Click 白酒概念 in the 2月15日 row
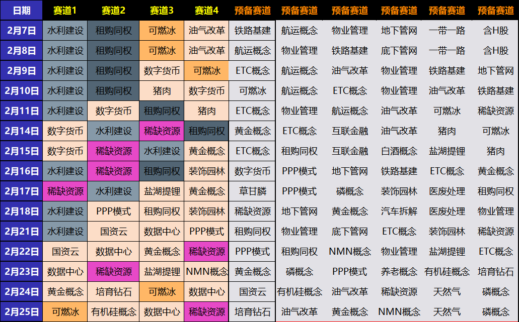519x322 pixels. tap(399, 151)
